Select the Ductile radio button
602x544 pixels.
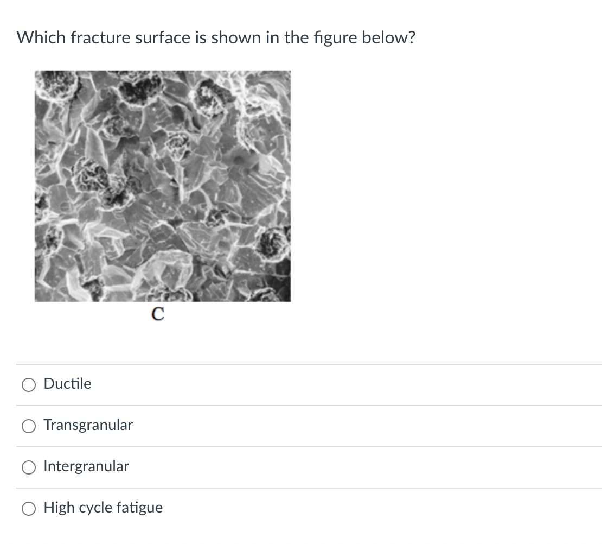click(29, 384)
